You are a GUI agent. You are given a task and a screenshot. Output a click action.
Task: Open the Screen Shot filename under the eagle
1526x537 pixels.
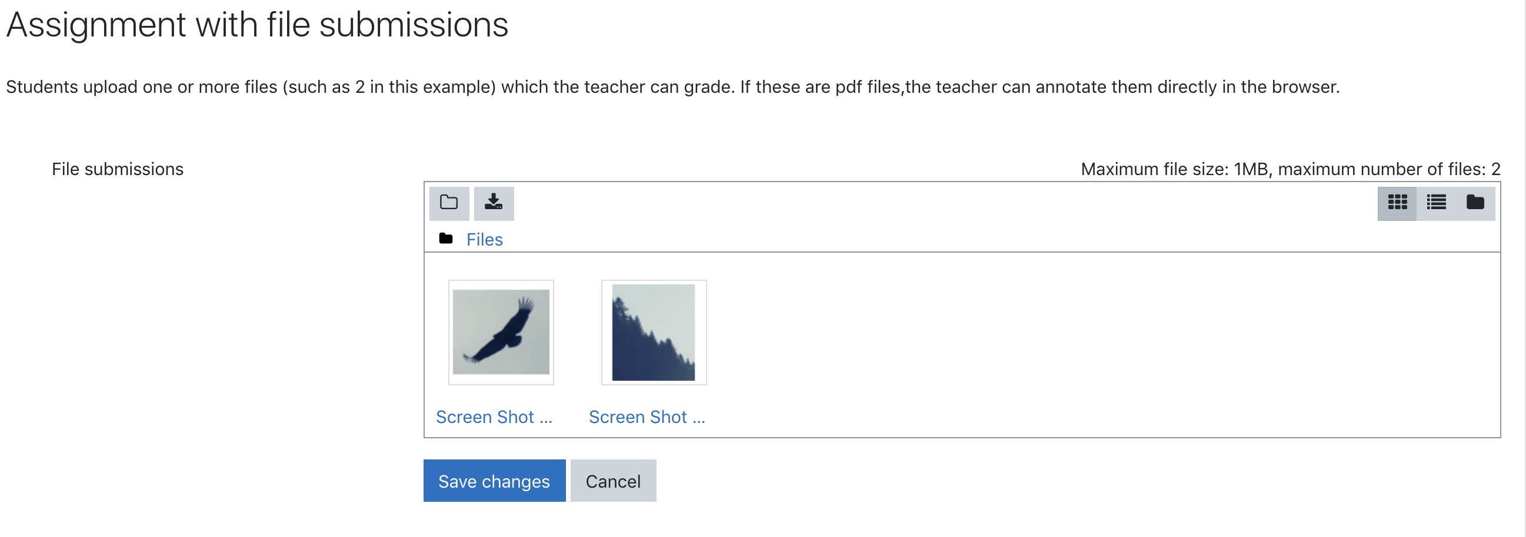click(x=494, y=417)
